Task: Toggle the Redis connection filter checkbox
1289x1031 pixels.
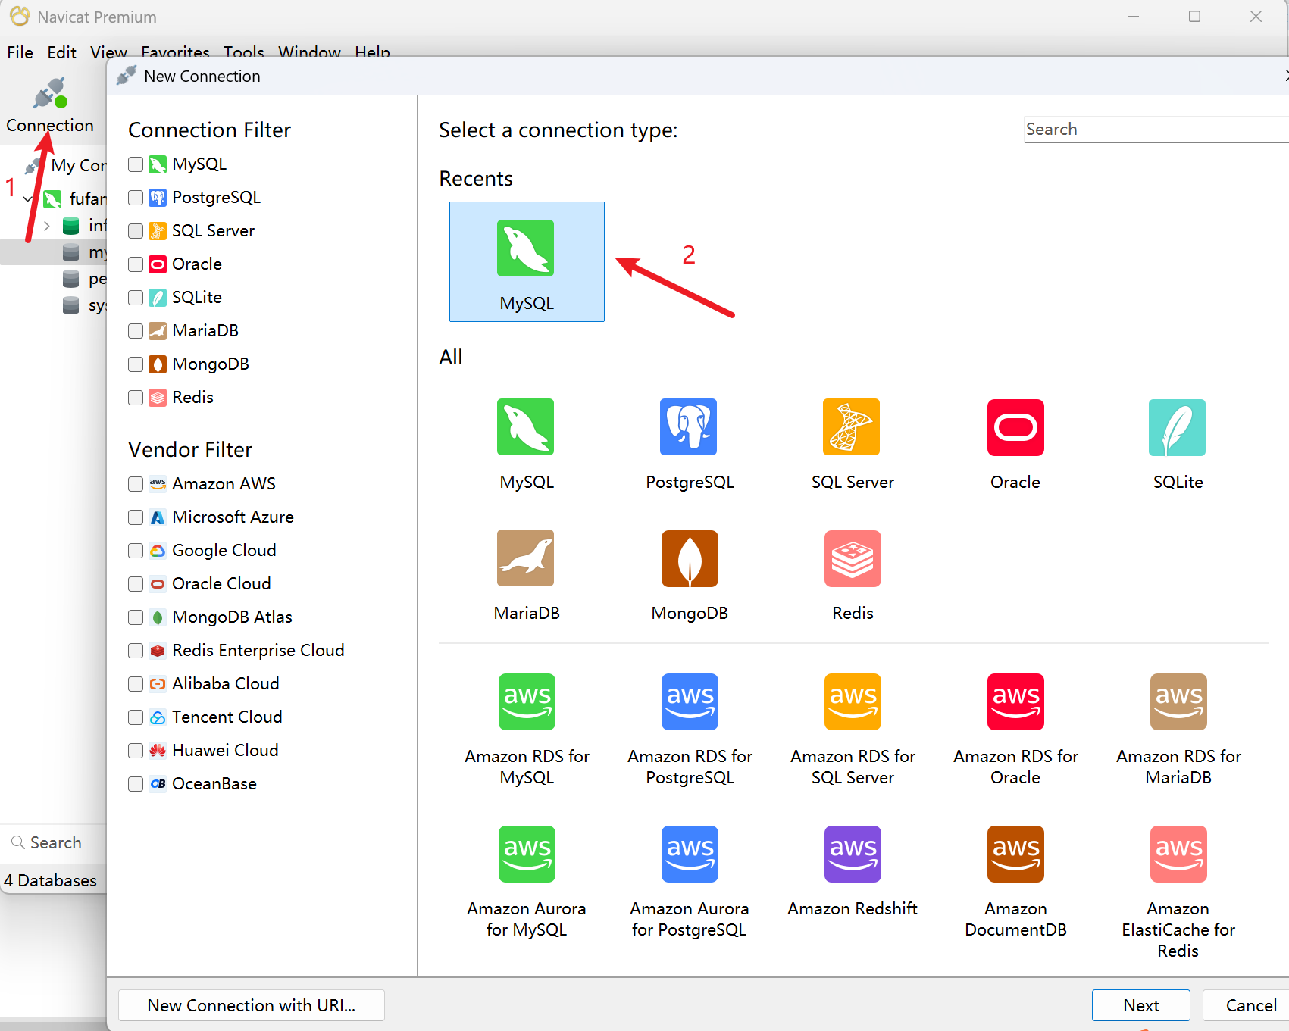Action: pyautogui.click(x=136, y=398)
